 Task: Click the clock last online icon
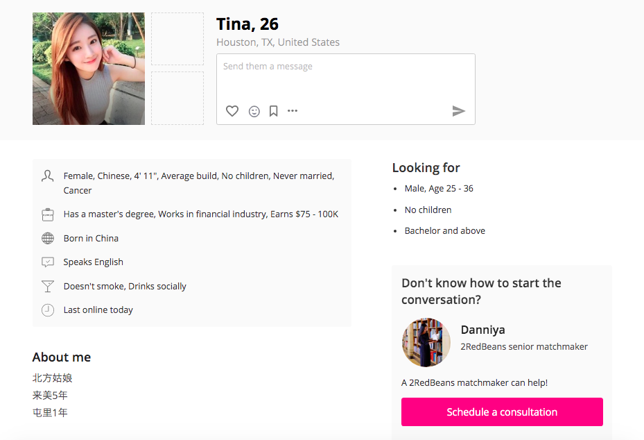(x=48, y=310)
